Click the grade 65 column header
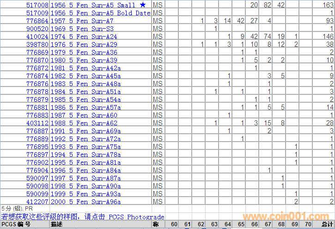Viewport: 335px width, 229px height. click(x=241, y=224)
